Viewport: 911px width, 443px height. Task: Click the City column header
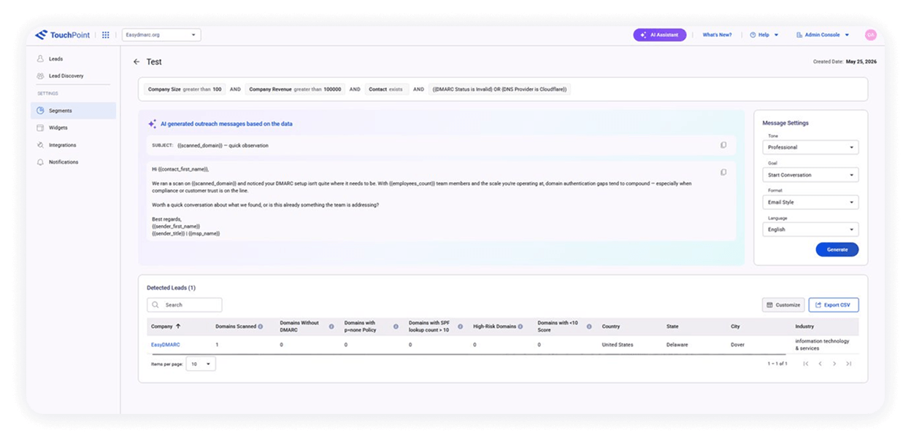[735, 326]
